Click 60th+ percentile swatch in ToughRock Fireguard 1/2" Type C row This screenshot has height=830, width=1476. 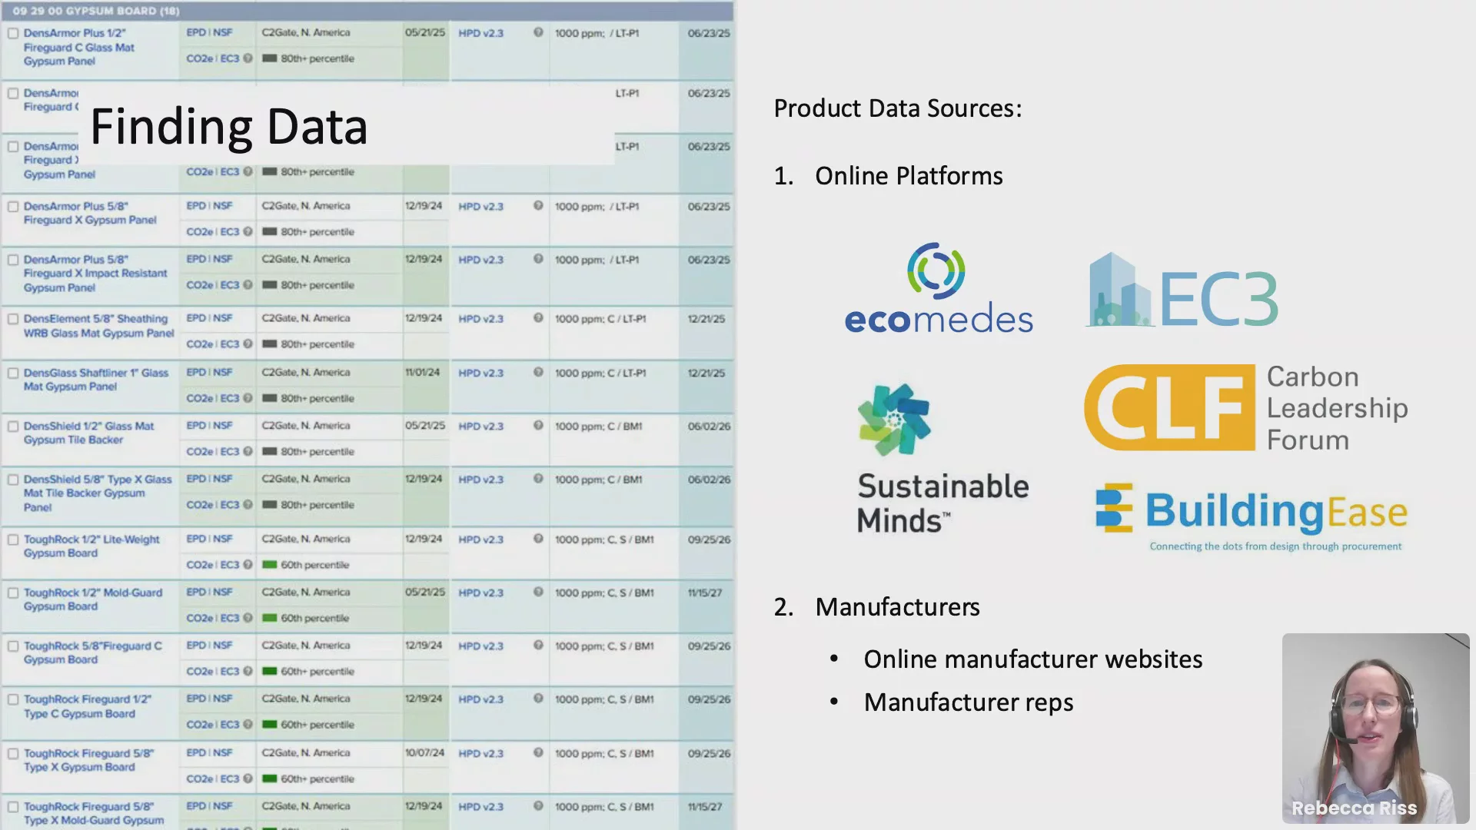click(x=269, y=725)
